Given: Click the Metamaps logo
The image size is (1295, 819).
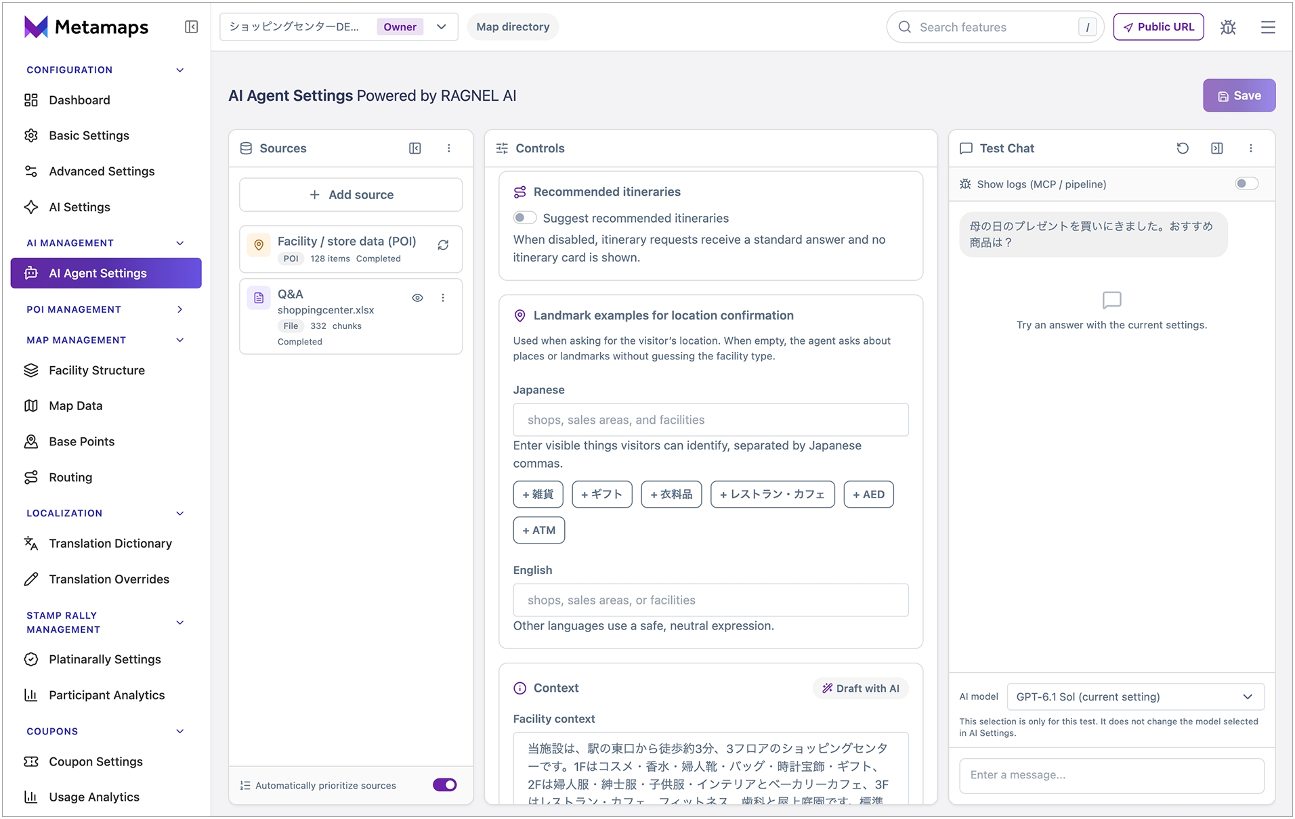Looking at the screenshot, I should pyautogui.click(x=86, y=27).
